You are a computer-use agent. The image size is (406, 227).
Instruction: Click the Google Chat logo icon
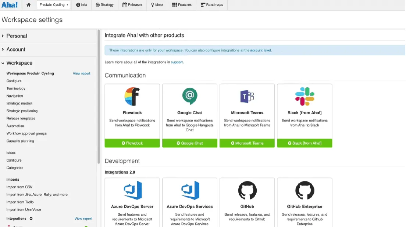[190, 96]
